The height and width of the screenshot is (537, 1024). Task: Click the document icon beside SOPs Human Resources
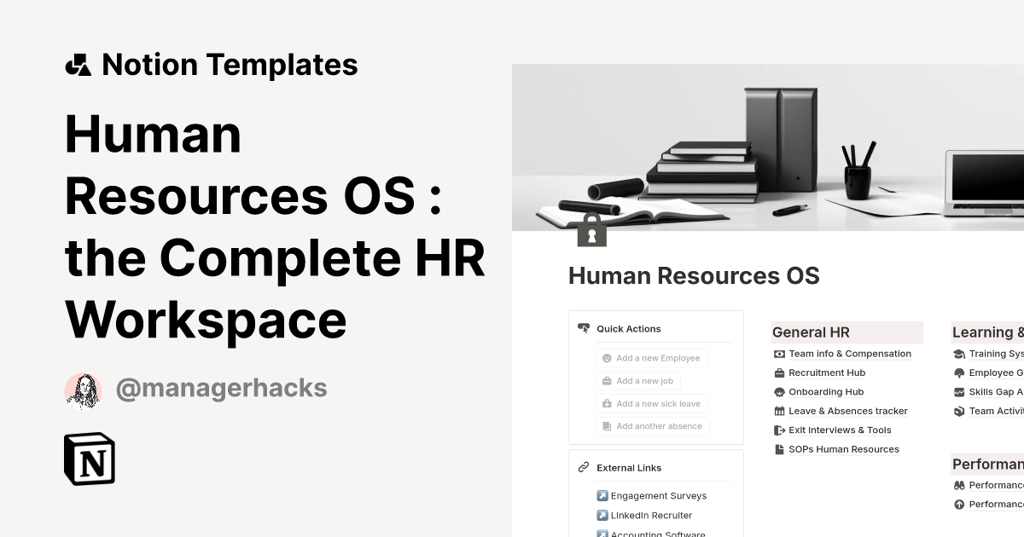779,449
